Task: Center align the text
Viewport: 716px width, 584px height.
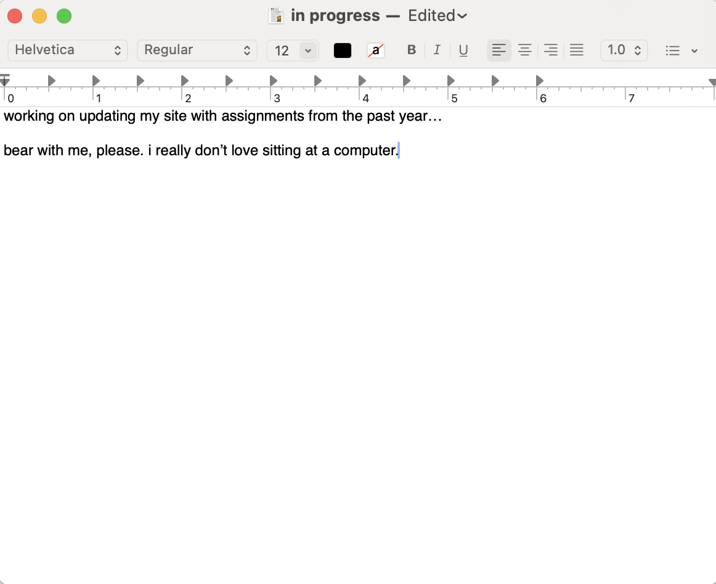Action: 524,50
